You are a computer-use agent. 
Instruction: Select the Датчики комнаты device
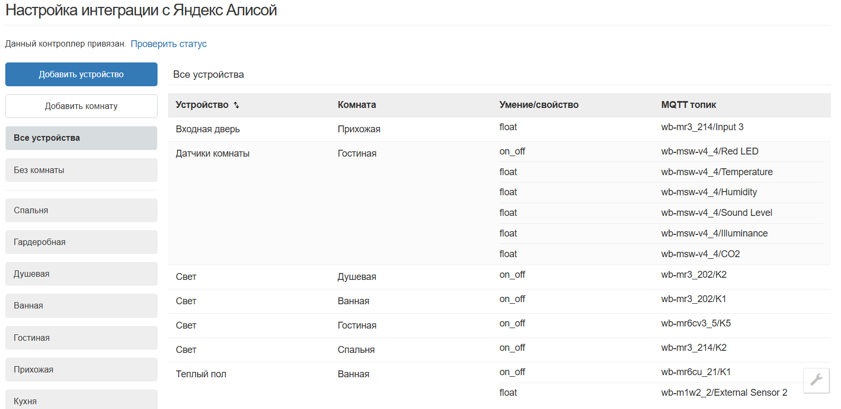212,153
